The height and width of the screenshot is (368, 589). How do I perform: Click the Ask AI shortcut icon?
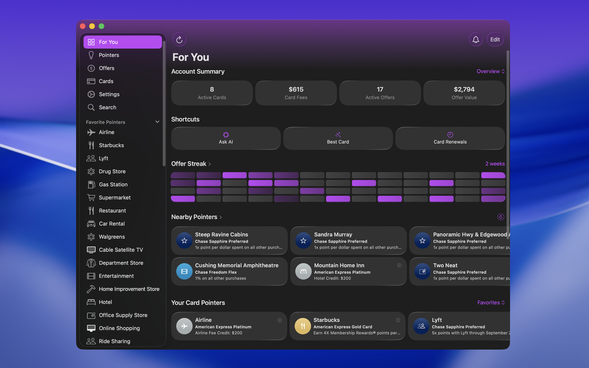[x=226, y=135]
